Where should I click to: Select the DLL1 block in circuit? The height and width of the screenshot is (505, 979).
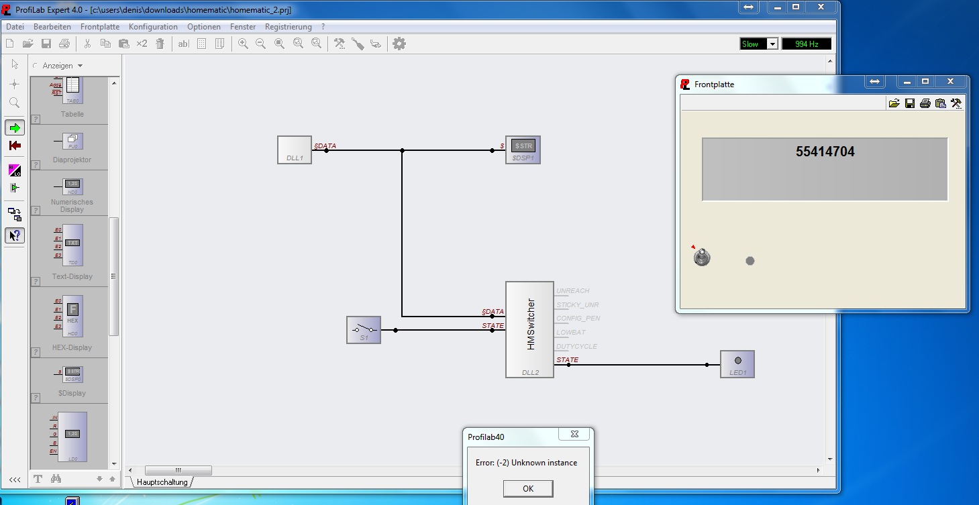point(295,150)
